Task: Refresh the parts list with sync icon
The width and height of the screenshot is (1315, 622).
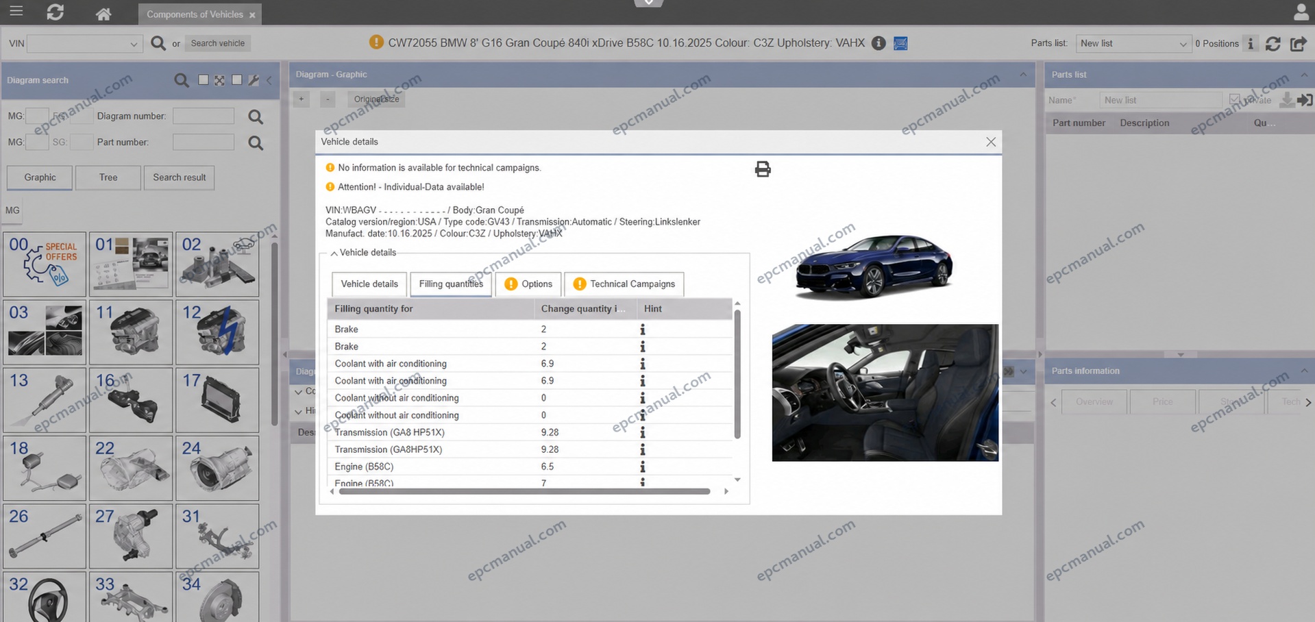Action: point(1273,43)
